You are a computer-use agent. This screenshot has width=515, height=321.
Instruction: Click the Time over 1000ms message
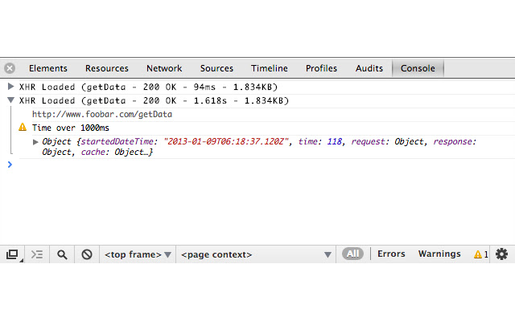pyautogui.click(x=71, y=128)
